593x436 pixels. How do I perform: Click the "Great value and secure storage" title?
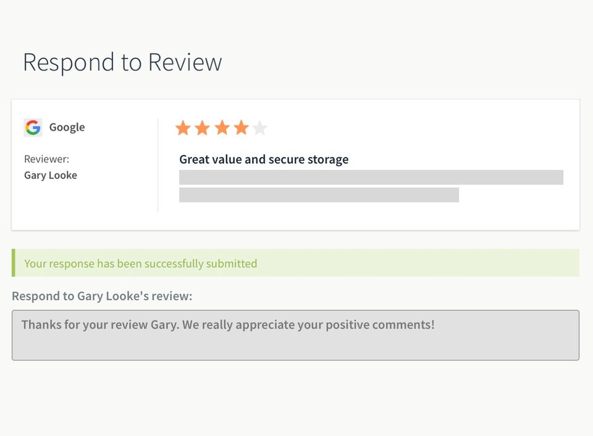coord(264,159)
